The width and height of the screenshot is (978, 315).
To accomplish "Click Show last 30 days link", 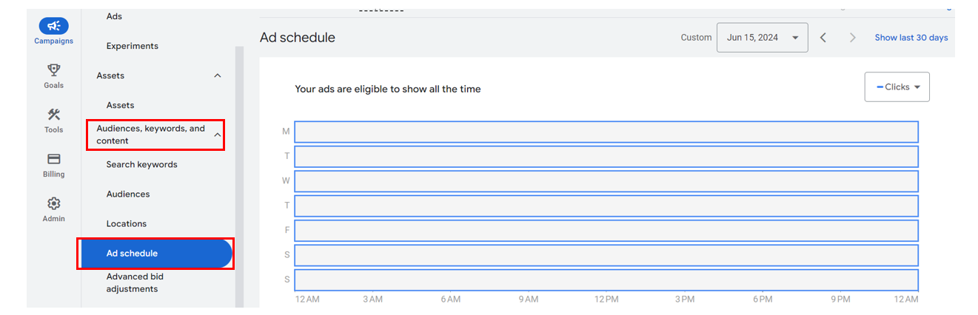I will pos(911,38).
